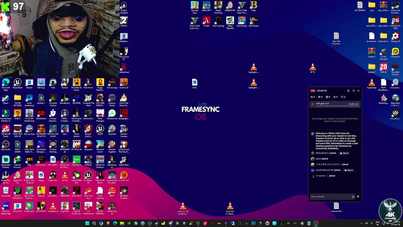The width and height of the screenshot is (403, 227).
Task: Launch Steam from the desktop
Action: pos(6,99)
